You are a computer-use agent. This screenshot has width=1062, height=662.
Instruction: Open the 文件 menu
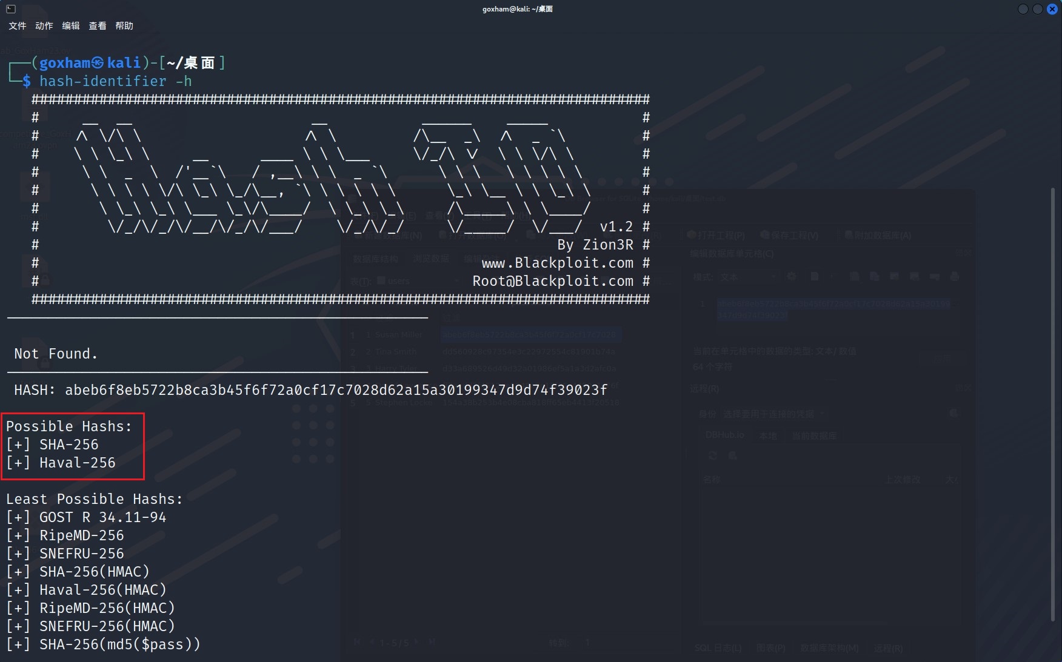point(18,25)
